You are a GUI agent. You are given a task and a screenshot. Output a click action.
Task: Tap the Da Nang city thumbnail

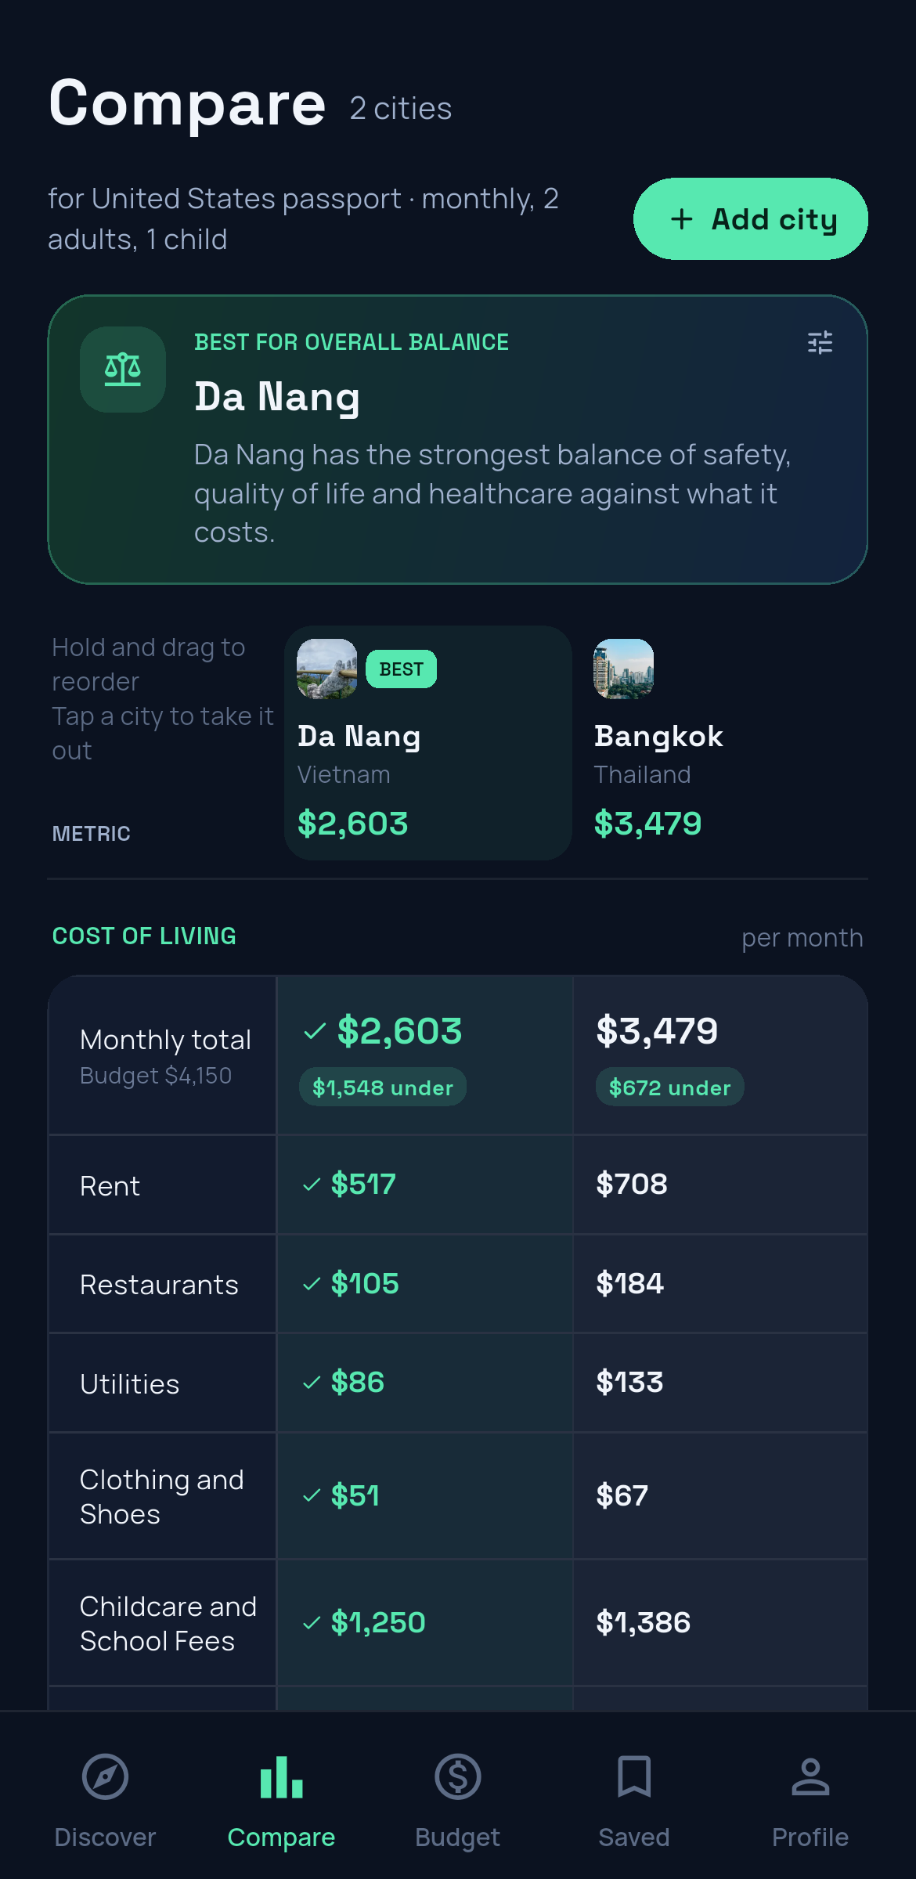point(327,669)
